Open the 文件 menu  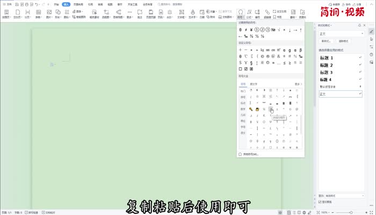tap(7, 4)
